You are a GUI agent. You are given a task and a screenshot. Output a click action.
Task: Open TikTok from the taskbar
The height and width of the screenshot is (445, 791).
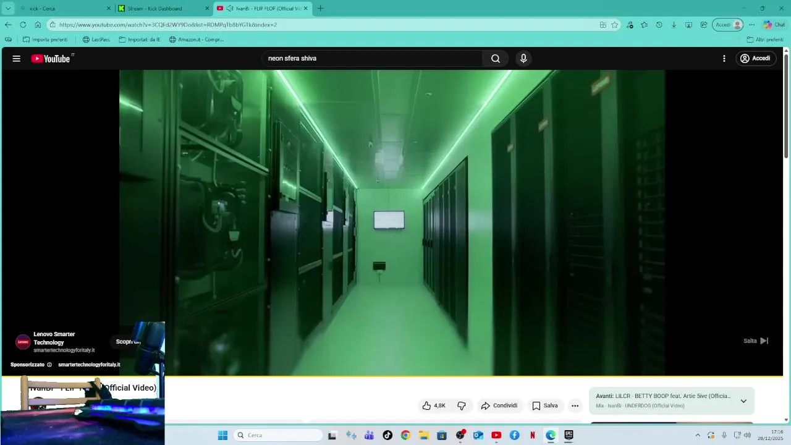click(387, 435)
